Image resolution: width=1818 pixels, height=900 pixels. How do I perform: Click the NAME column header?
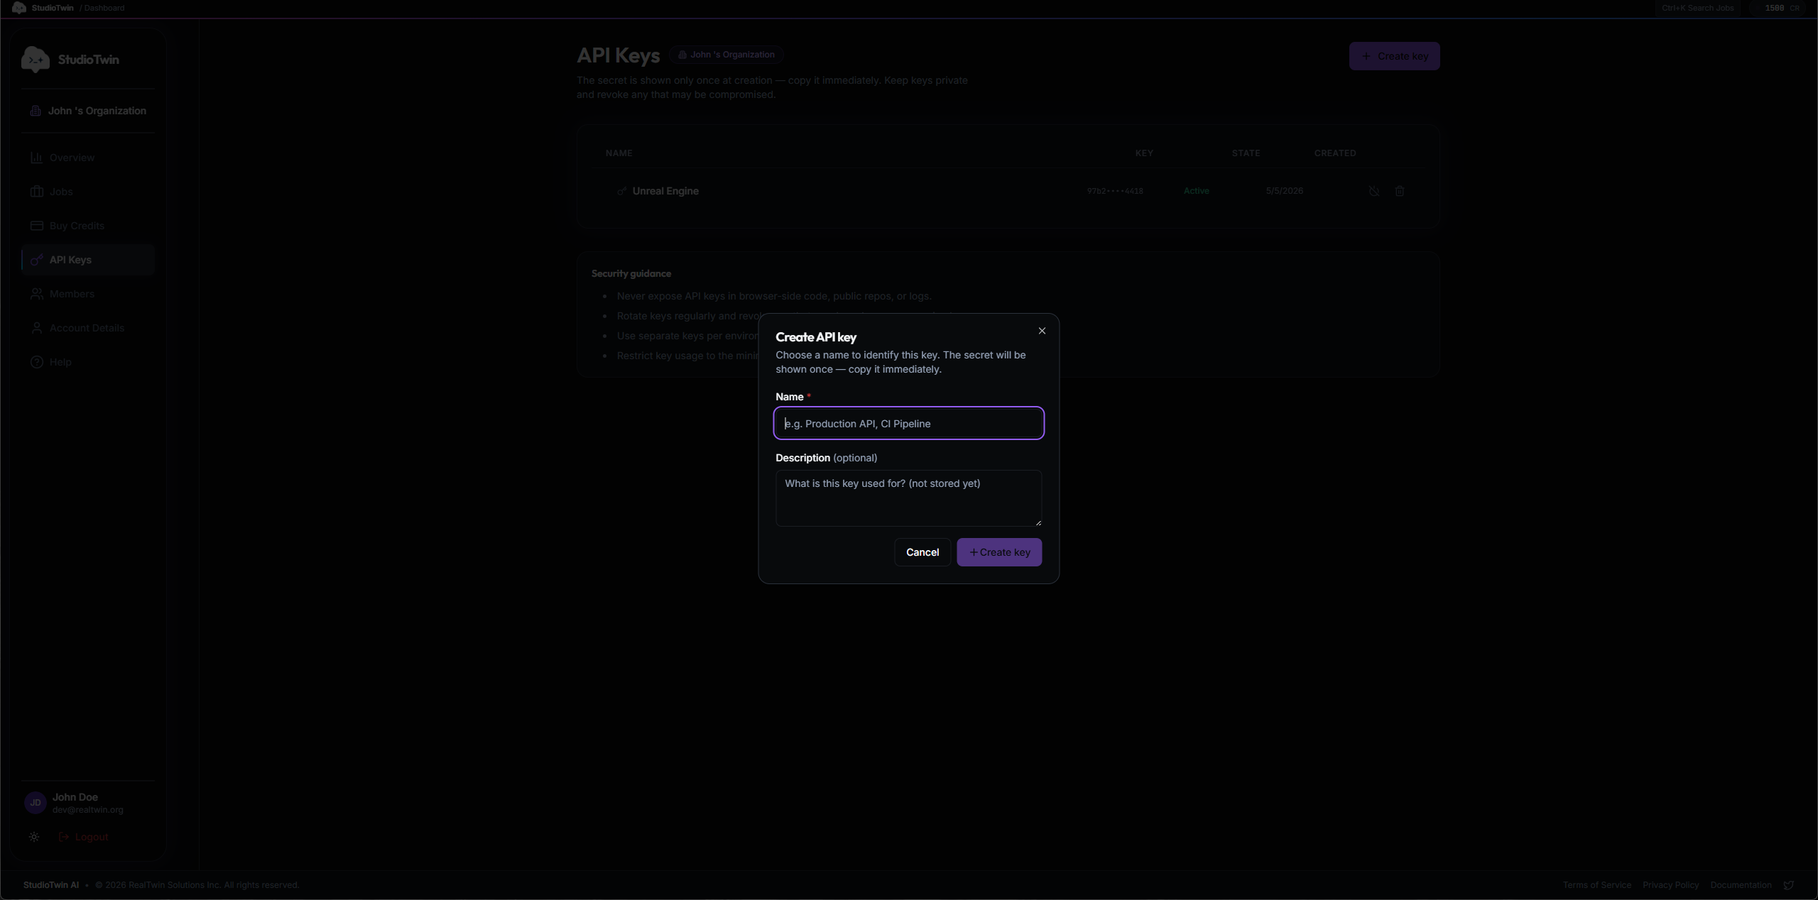click(619, 153)
